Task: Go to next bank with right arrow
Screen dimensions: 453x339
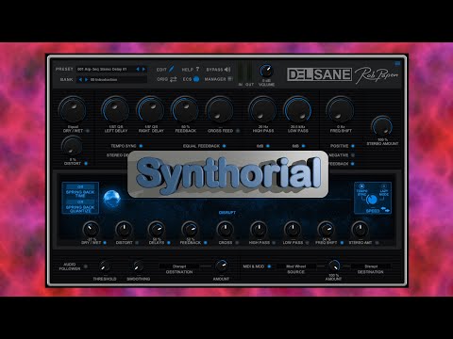Action: (x=86, y=80)
